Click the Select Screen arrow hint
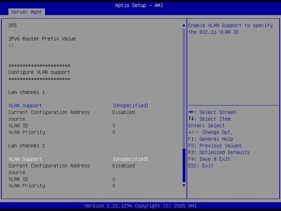Image resolution: width=281 pixels, height=211 pixels. click(212, 112)
